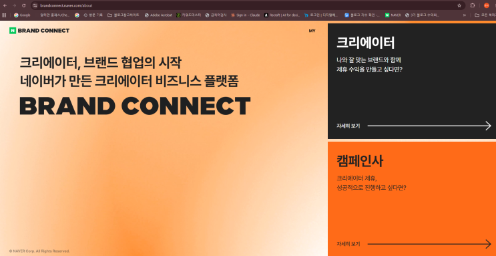Viewport: 496px width, 256px height.
Task: Open the Recraft AI for design bookmark
Action: (282, 15)
